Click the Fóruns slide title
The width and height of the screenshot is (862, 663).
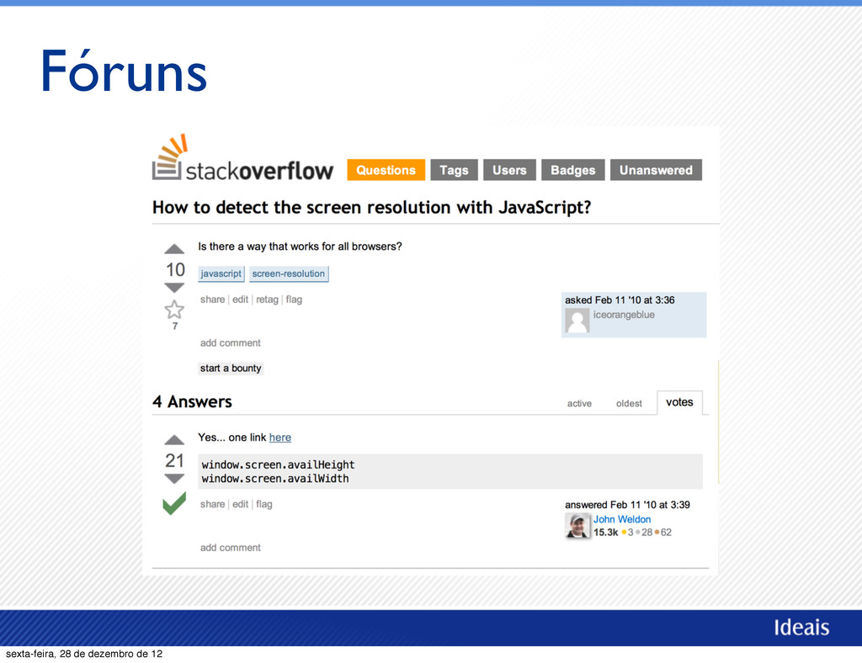(x=124, y=72)
